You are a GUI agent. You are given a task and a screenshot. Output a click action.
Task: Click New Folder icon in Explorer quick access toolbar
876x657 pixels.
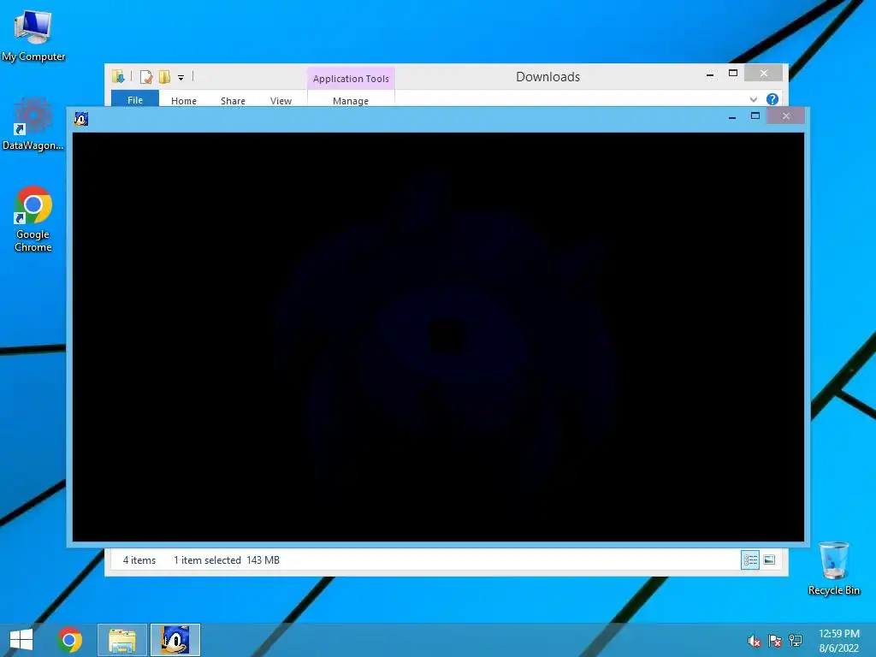pos(164,77)
